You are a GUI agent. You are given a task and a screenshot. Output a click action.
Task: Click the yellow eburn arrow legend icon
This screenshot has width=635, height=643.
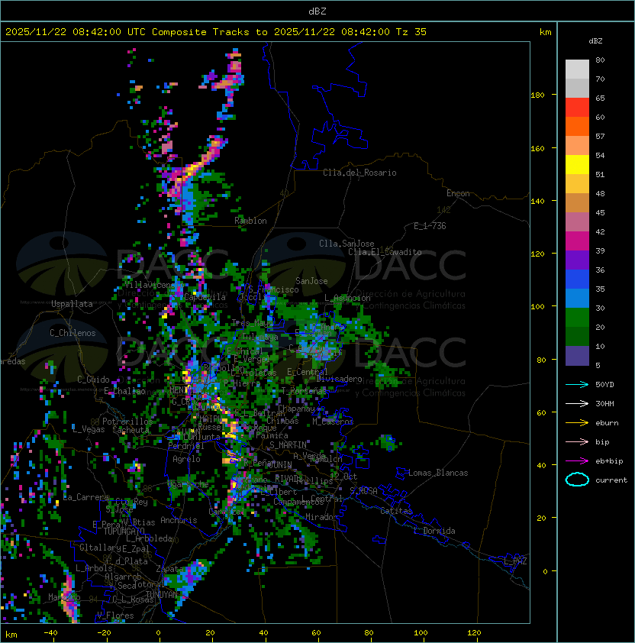[x=577, y=423]
